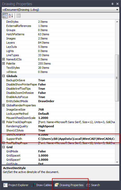
Task: Select the DimStyles property row
Action: (x=58, y=22)
